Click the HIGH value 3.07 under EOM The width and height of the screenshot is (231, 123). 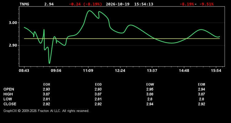[201, 94]
